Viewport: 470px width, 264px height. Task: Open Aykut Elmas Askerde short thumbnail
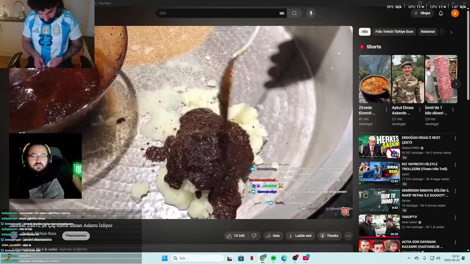pos(408,79)
